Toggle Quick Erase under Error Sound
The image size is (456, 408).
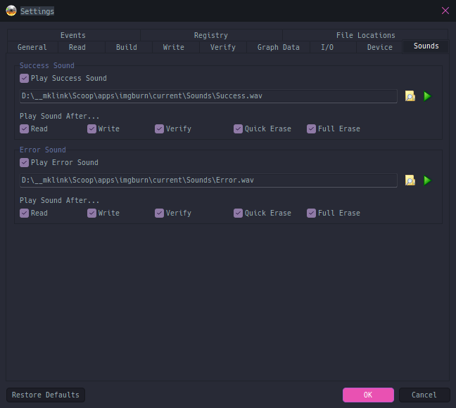tap(239, 213)
